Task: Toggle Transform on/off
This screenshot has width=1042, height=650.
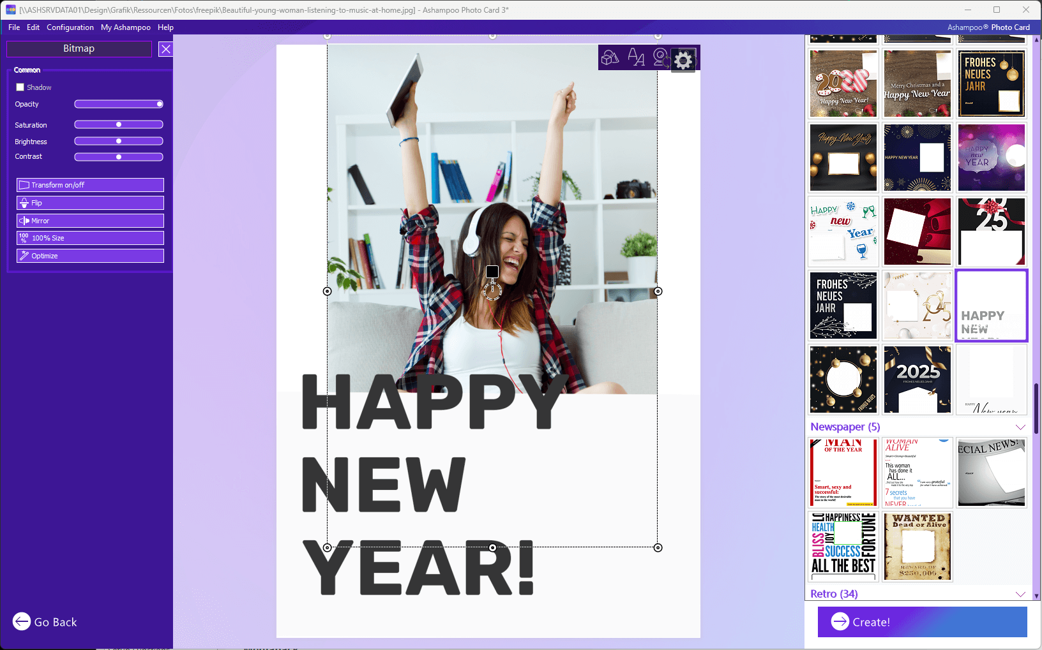Action: click(x=90, y=185)
